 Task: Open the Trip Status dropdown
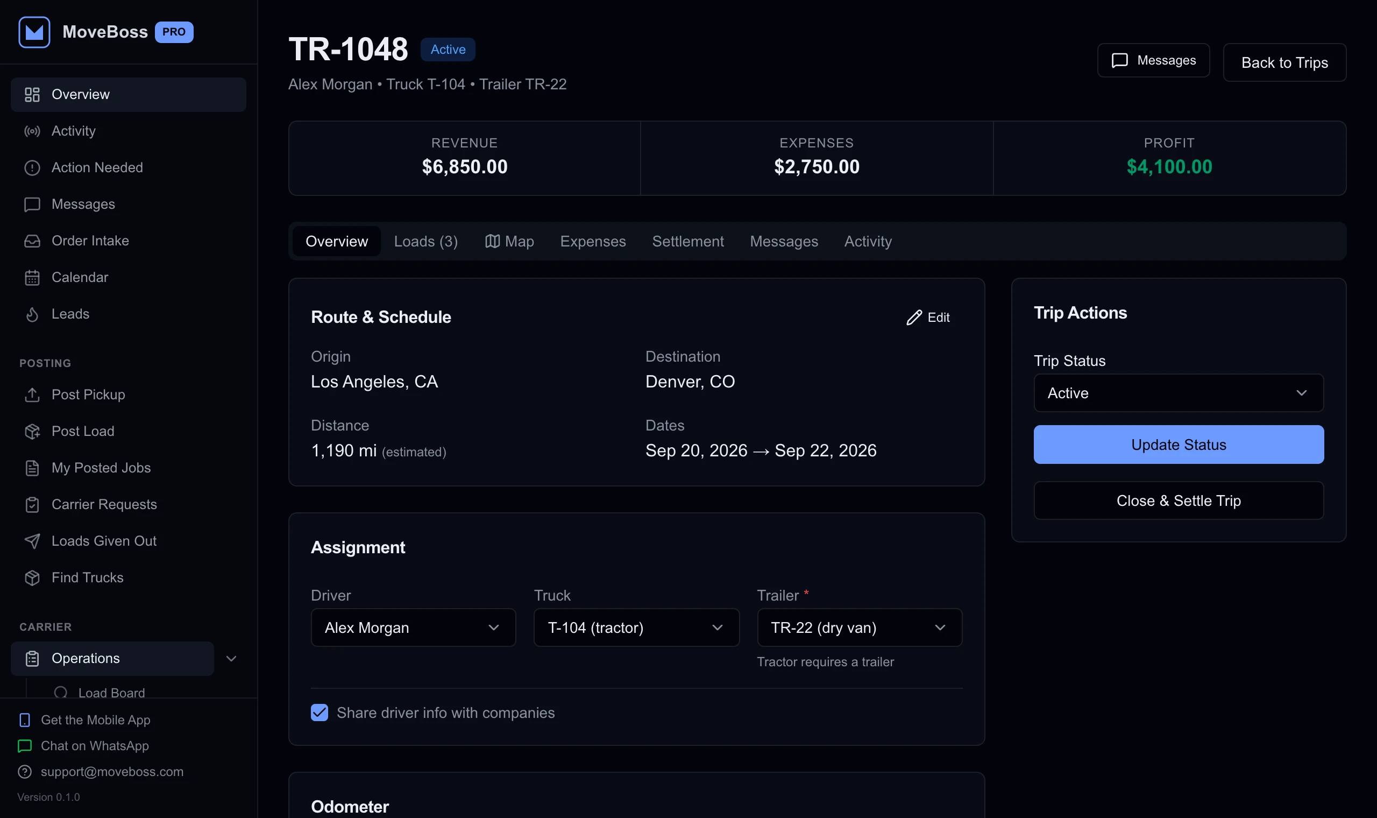[1178, 393]
